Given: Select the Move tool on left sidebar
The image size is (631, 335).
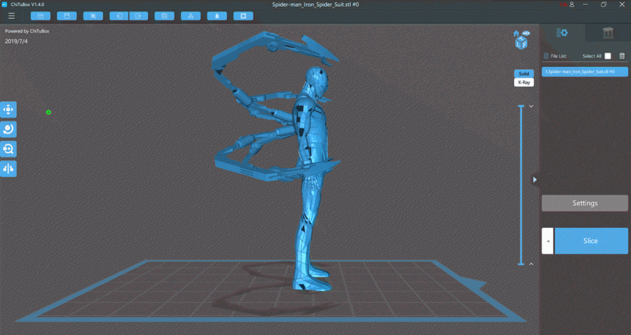Looking at the screenshot, I should pos(8,110).
